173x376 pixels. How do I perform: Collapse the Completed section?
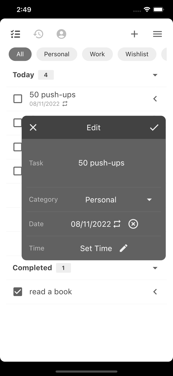pyautogui.click(x=155, y=268)
